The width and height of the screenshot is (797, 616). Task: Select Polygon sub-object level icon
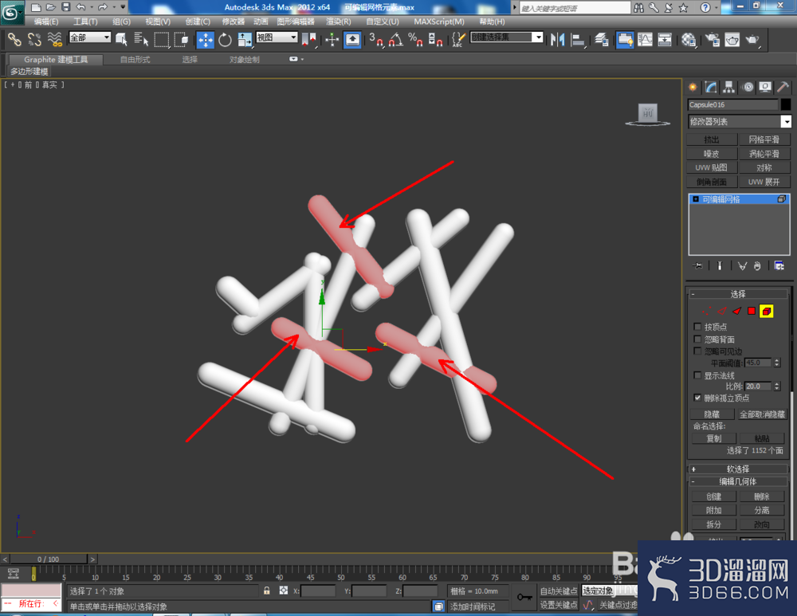[752, 311]
